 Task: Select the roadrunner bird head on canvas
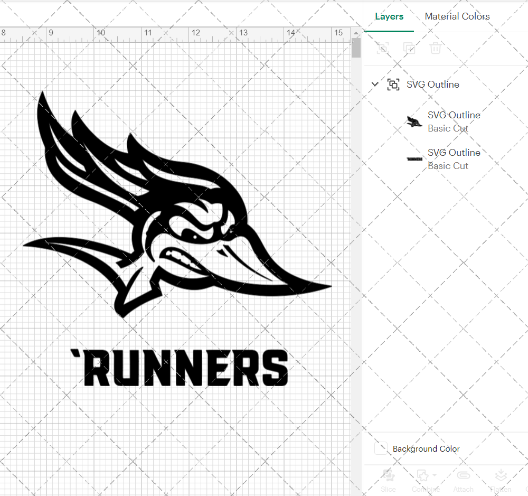[177, 204]
